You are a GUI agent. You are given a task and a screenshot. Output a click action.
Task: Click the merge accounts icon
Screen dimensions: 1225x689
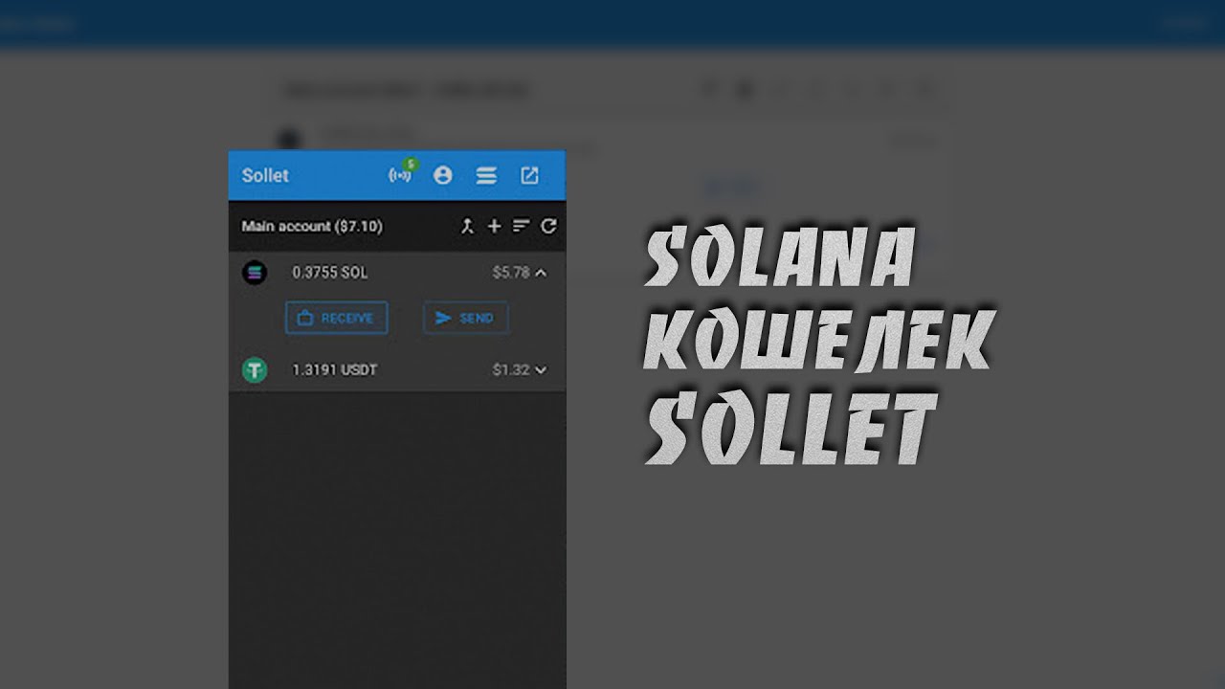[467, 227]
